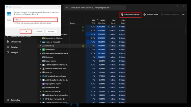Screen dimensions: 191x107
Task: Click the Logi Options+ Agent icon
Action: pos(44,84)
